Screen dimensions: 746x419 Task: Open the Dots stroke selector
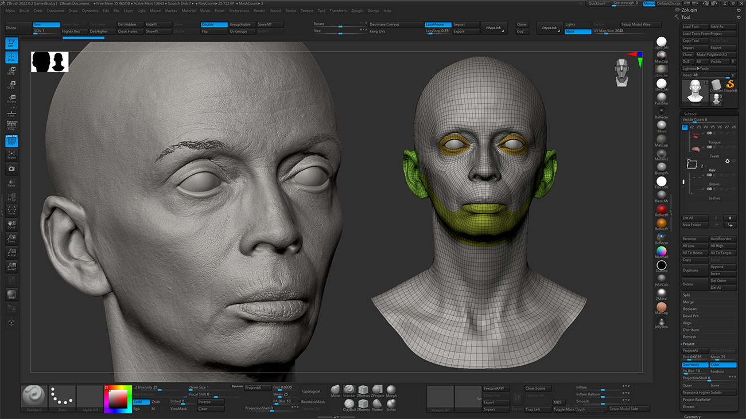point(61,398)
